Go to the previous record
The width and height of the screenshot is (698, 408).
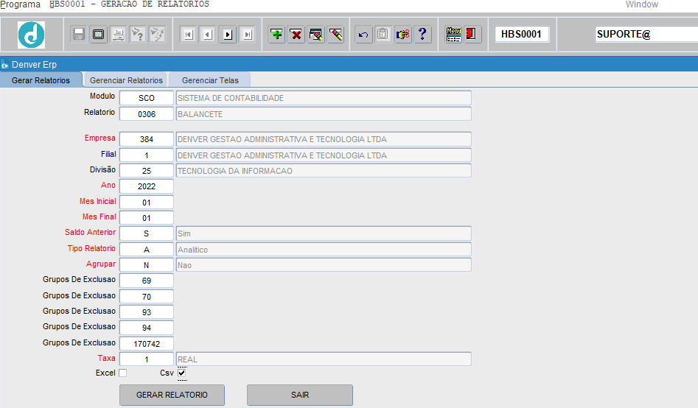pyautogui.click(x=208, y=35)
